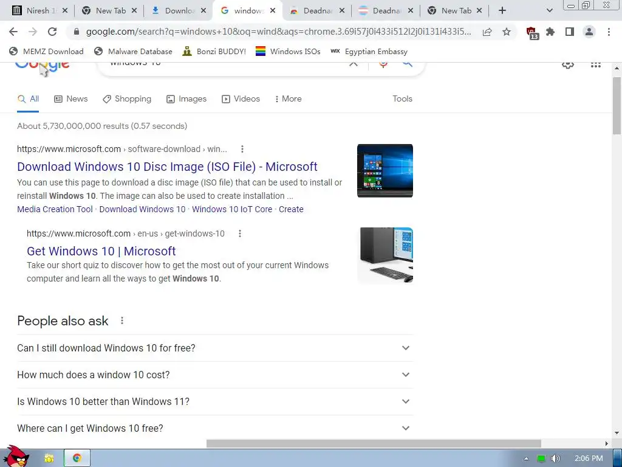Screen dimensions: 622x467
Task: Open the Download Windows 10 sitelink
Action: [142, 209]
